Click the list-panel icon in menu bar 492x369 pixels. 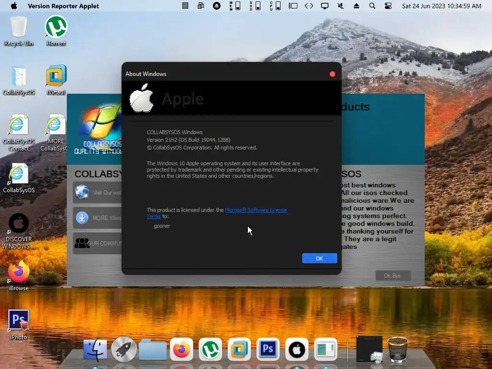coord(293,6)
